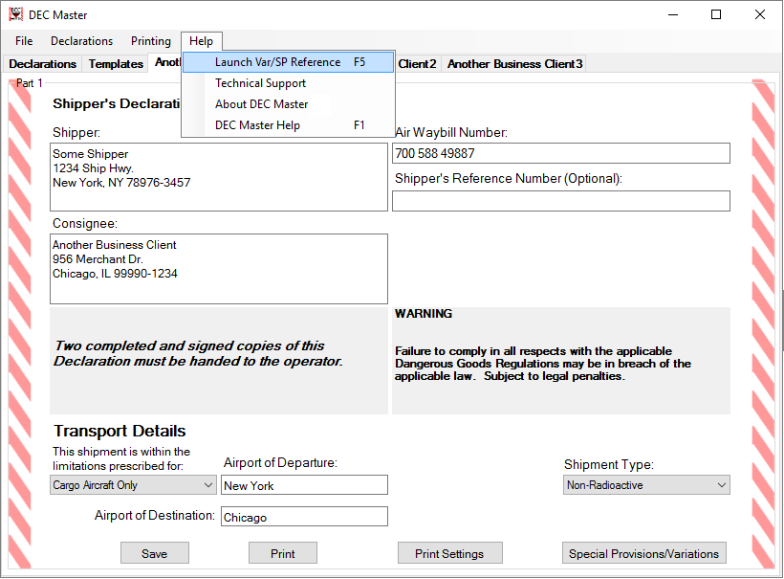Image resolution: width=784 pixels, height=579 pixels.
Task: Close the DEC Master window
Action: (759, 14)
